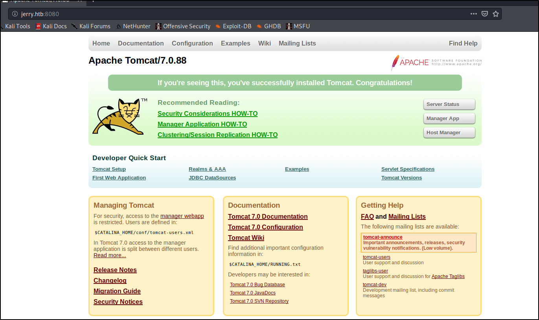539x320 pixels.
Task: Open the Servlet Specifications link
Action: (x=408, y=169)
